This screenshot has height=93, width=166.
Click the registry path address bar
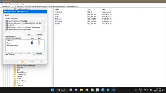point(83,6)
